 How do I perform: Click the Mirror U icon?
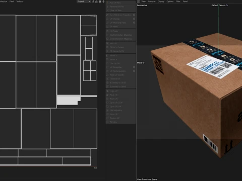click(x=107, y=56)
